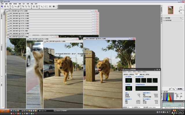185x115 pixels.
Task: Select the Zoom magnifier tool in toolbar
Action: [8, 6]
